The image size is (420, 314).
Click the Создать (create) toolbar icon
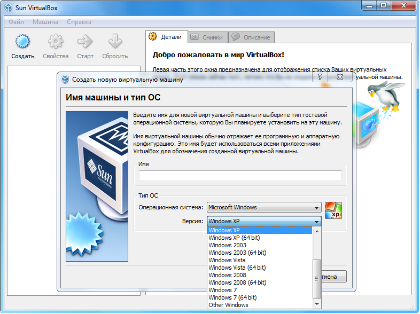coord(22,41)
